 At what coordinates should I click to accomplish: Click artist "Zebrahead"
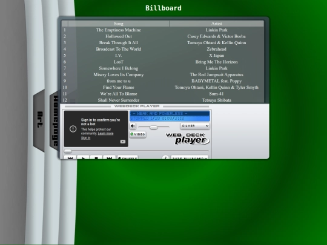216,49
